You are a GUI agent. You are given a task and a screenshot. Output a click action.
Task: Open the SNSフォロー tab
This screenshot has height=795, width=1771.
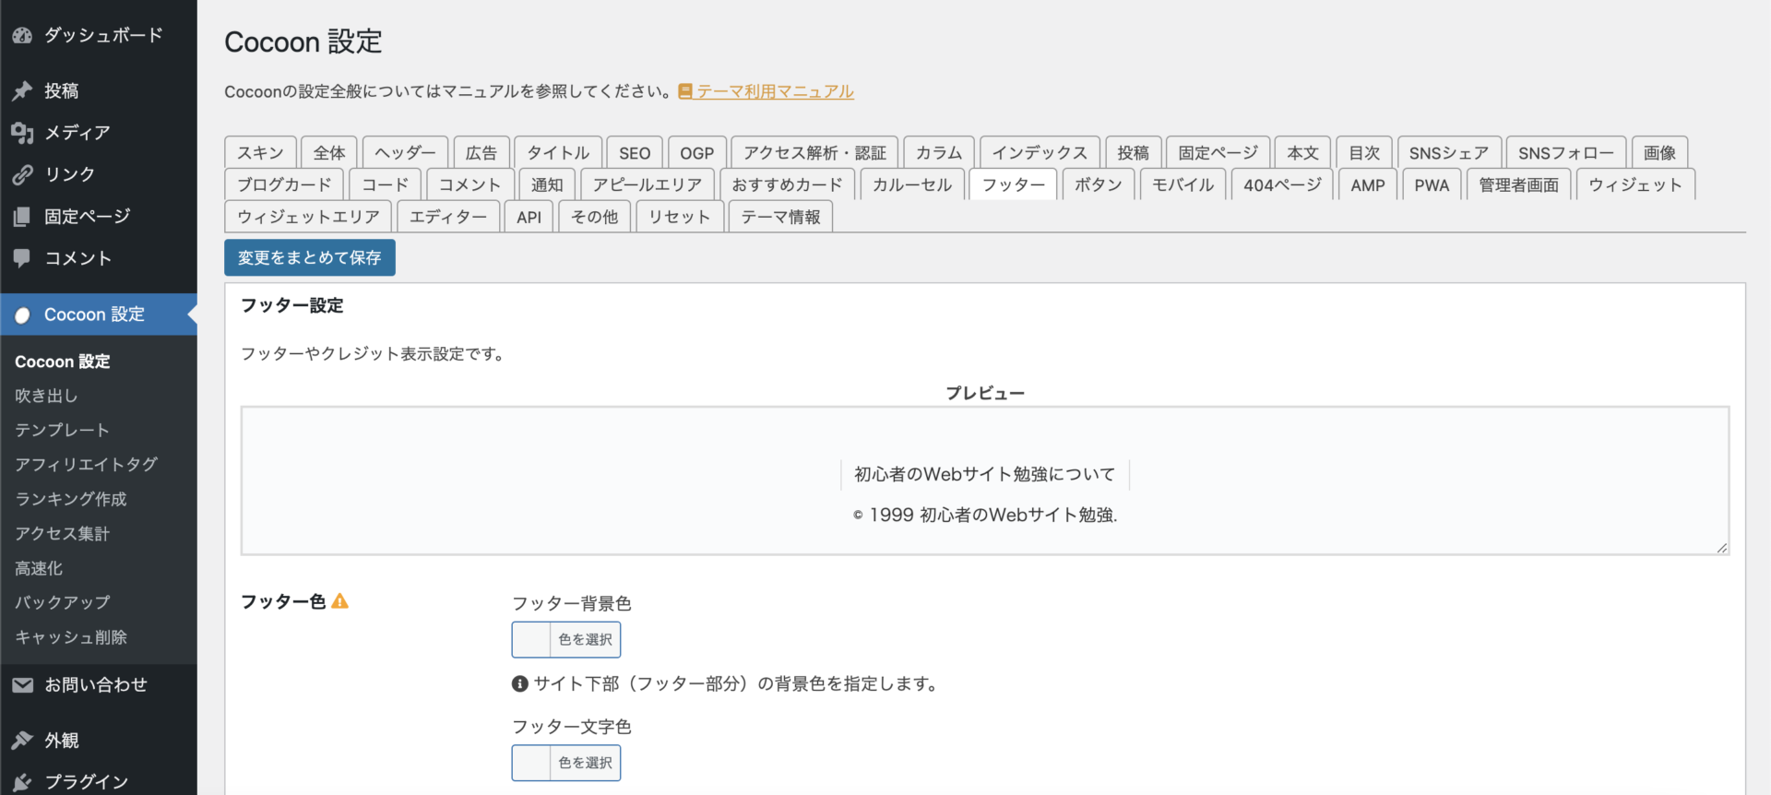point(1566,152)
